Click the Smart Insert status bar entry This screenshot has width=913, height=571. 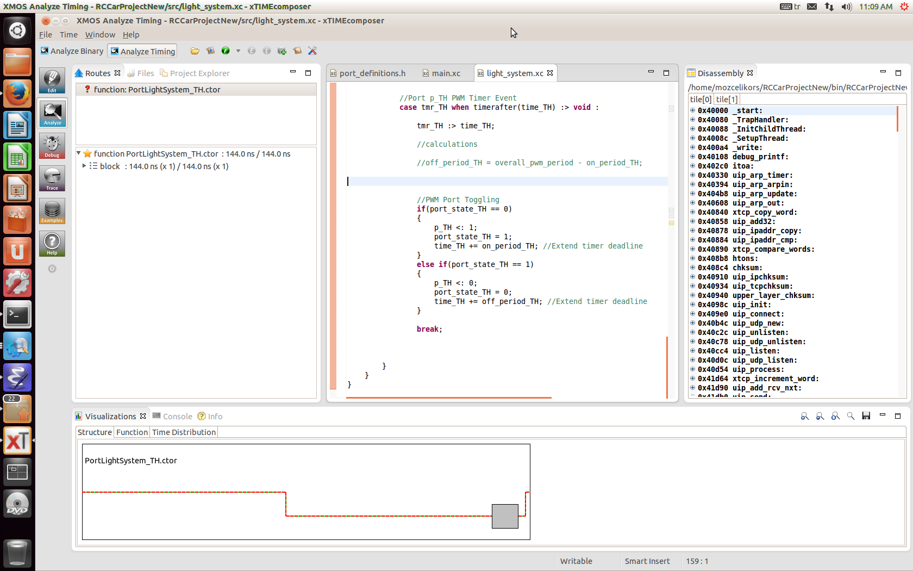pos(647,561)
